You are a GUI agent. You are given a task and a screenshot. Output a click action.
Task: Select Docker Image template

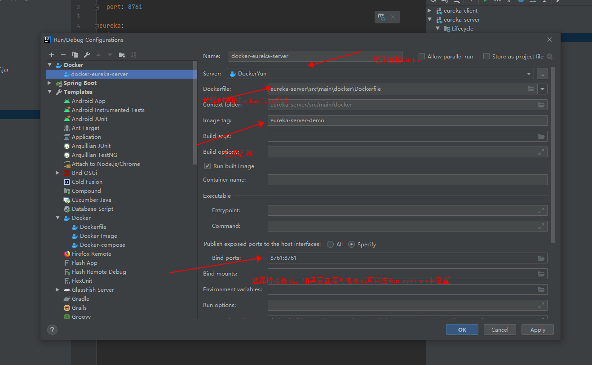click(98, 236)
